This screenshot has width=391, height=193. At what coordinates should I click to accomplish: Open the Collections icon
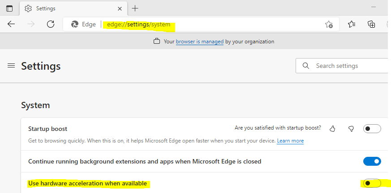click(x=372, y=24)
